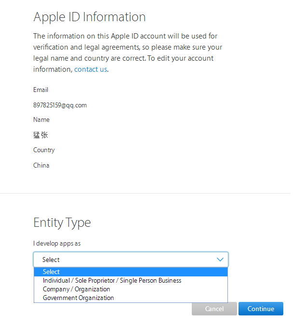Choose Government Organization entity type
The width and height of the screenshot is (305, 326).
[78, 298]
